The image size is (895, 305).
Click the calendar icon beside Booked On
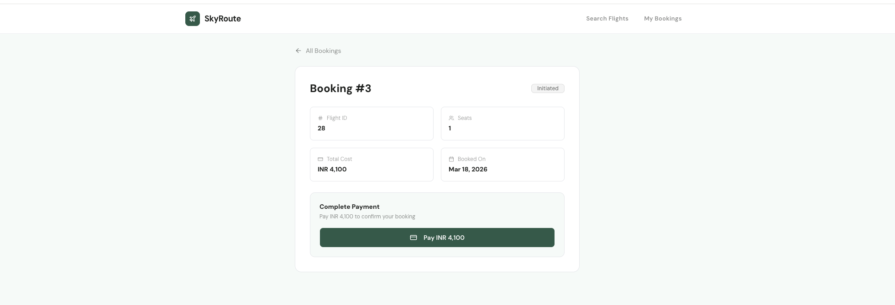point(451,159)
